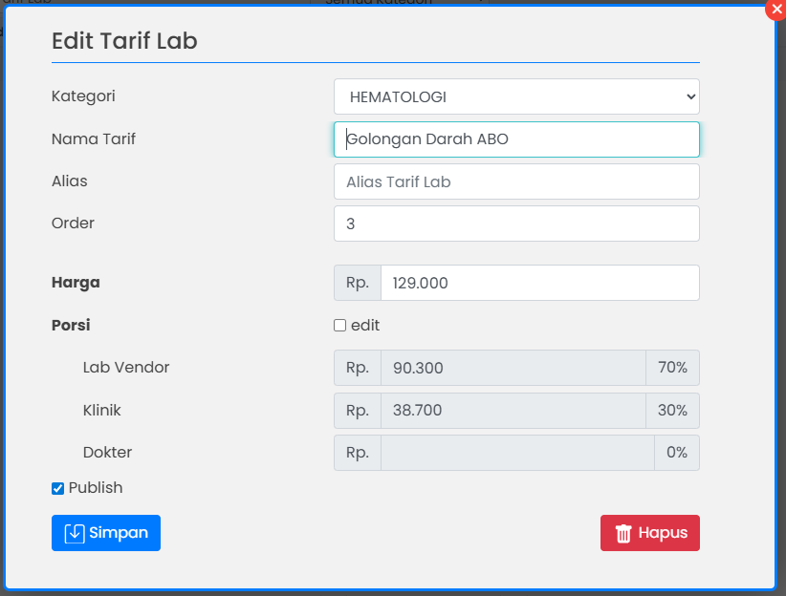Click the Publish label text
Image resolution: width=786 pixels, height=596 pixels.
point(96,488)
